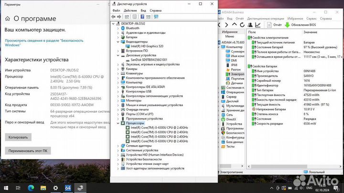Click home icon in Параметры window
Viewport: 344px width, 193px height.
(x=8, y=19)
